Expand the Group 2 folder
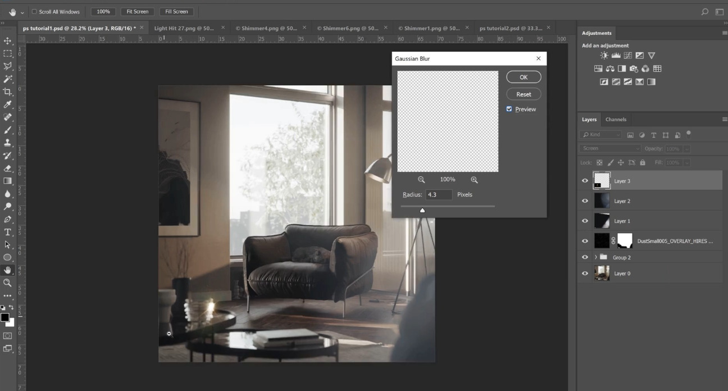 pyautogui.click(x=595, y=257)
